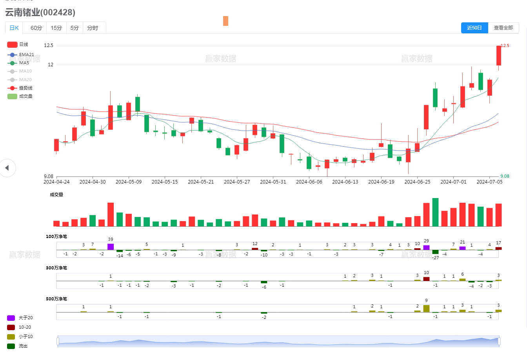
Task: Click the red 12.5 price label
Action: tap(505, 46)
